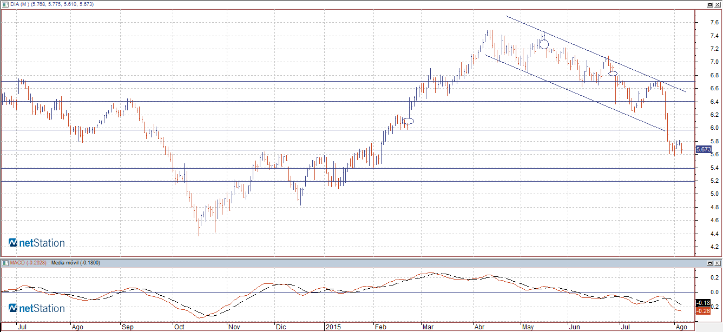Image resolution: width=723 pixels, height=332 pixels.
Task: Select the -0.18 moving average value tag
Action: tap(702, 303)
